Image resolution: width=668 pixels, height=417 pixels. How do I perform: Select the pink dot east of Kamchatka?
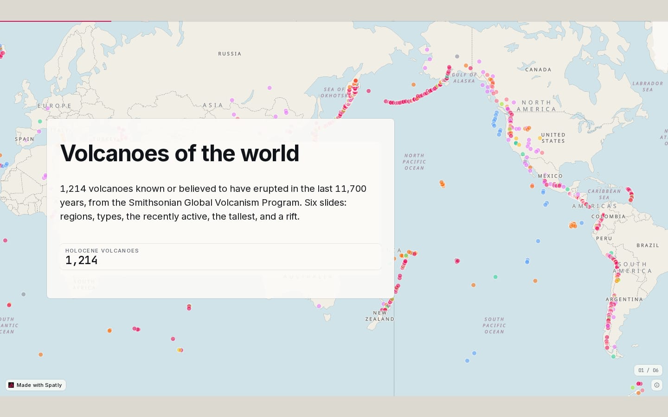(369, 91)
